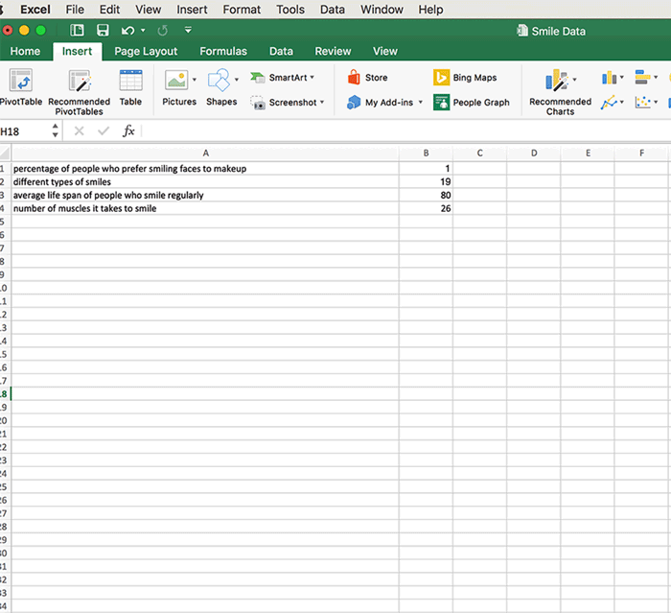Select column B header

point(426,153)
